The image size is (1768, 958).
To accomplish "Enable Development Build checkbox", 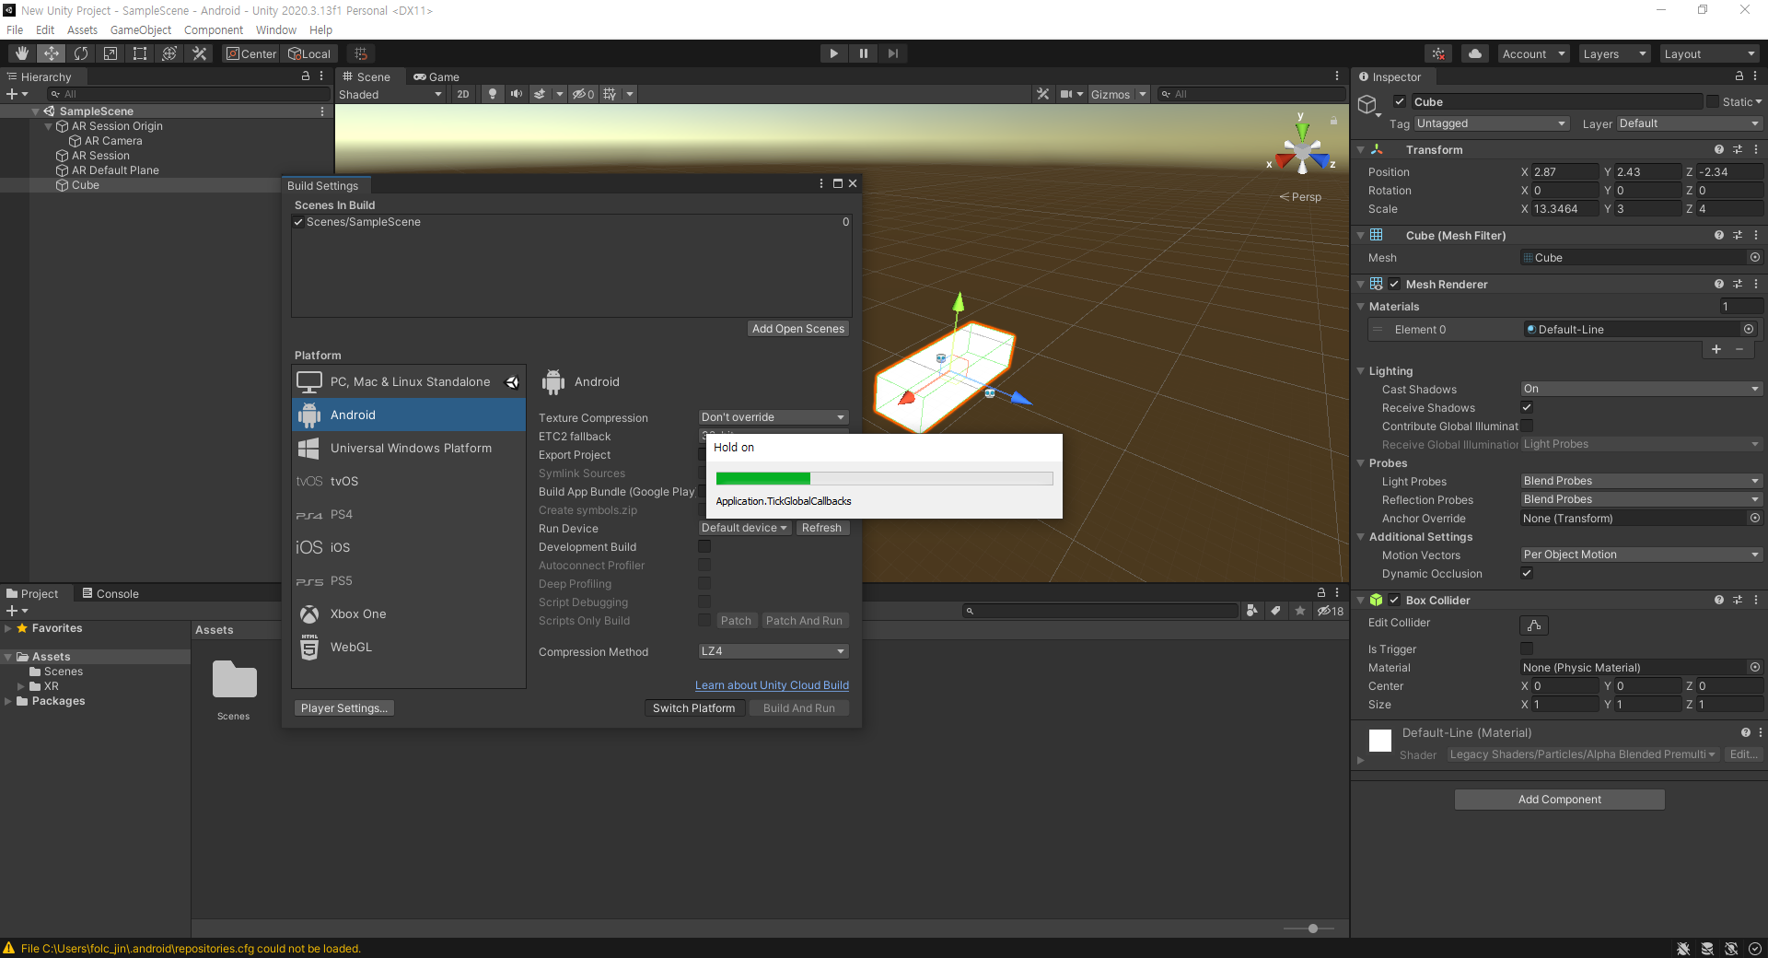I will [x=704, y=546].
